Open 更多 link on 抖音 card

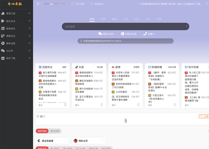coord(77,105)
